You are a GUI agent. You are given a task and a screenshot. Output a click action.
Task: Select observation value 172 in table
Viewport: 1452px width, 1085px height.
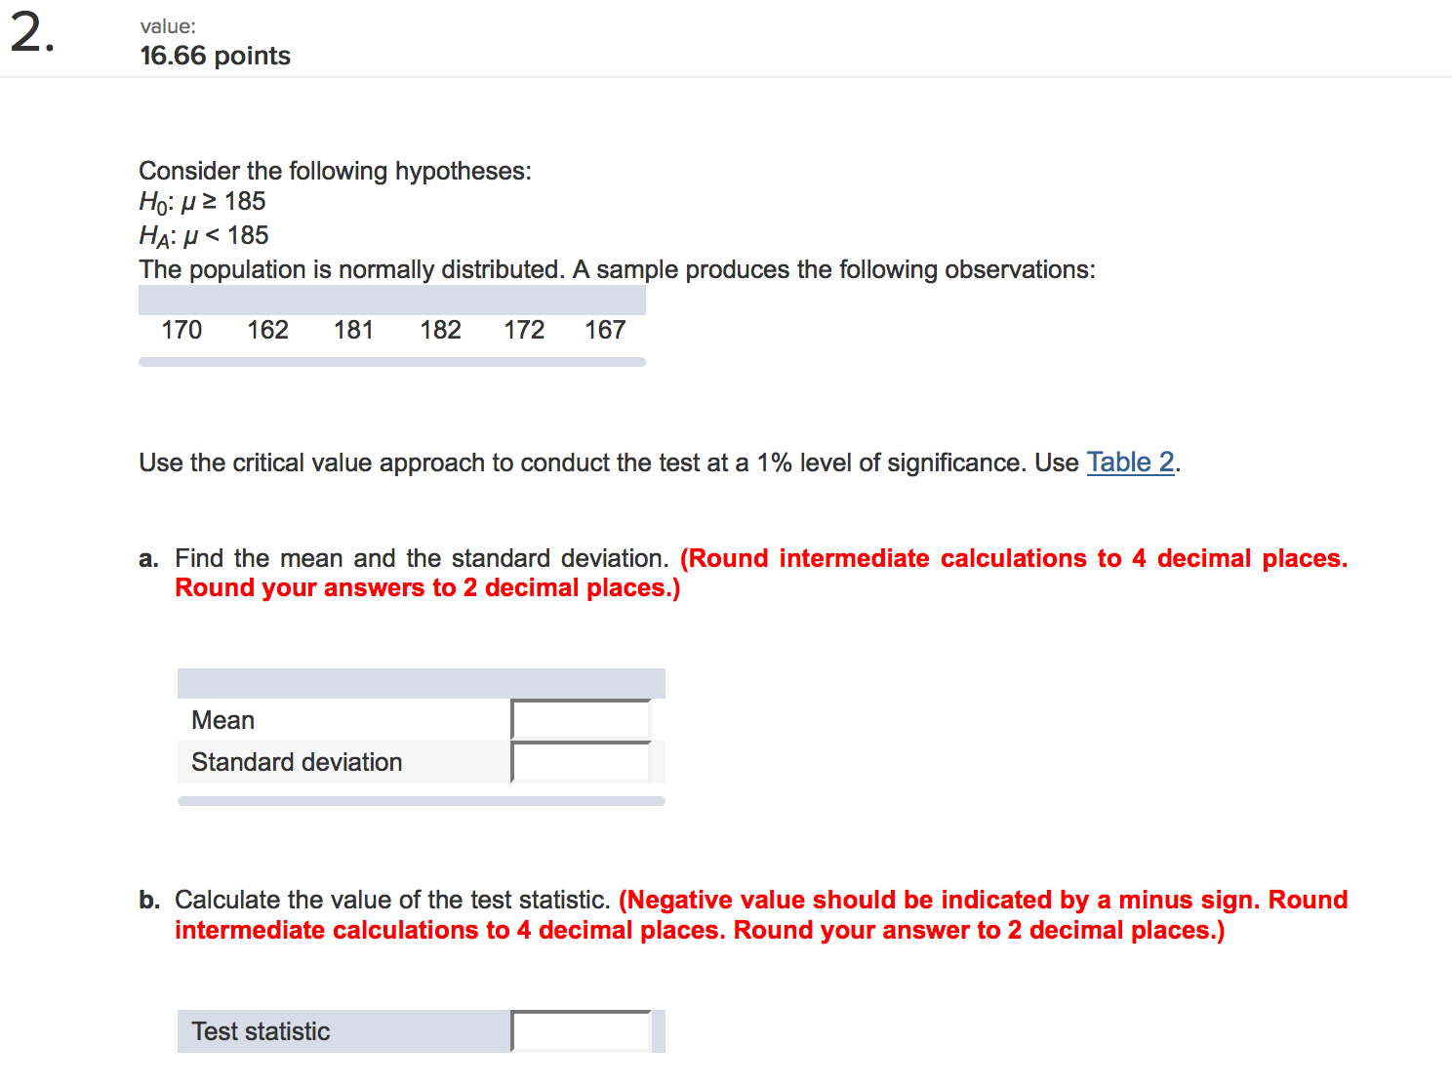coord(524,330)
